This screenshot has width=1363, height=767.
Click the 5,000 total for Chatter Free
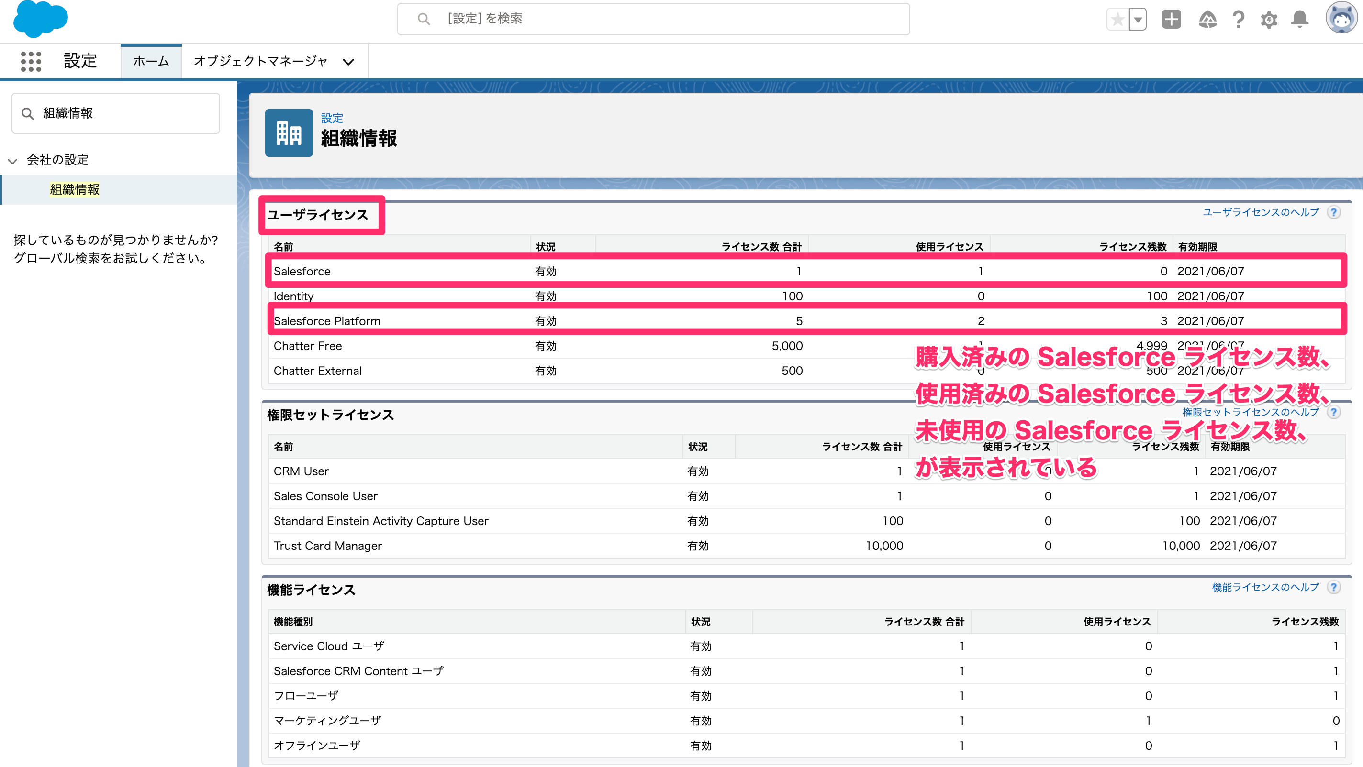coord(787,346)
